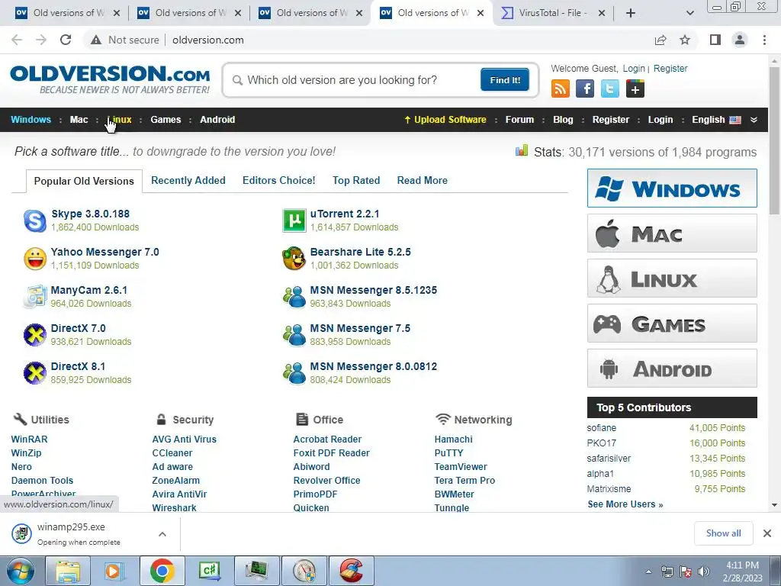Click the uTorrent icon in popular list

[x=294, y=221]
